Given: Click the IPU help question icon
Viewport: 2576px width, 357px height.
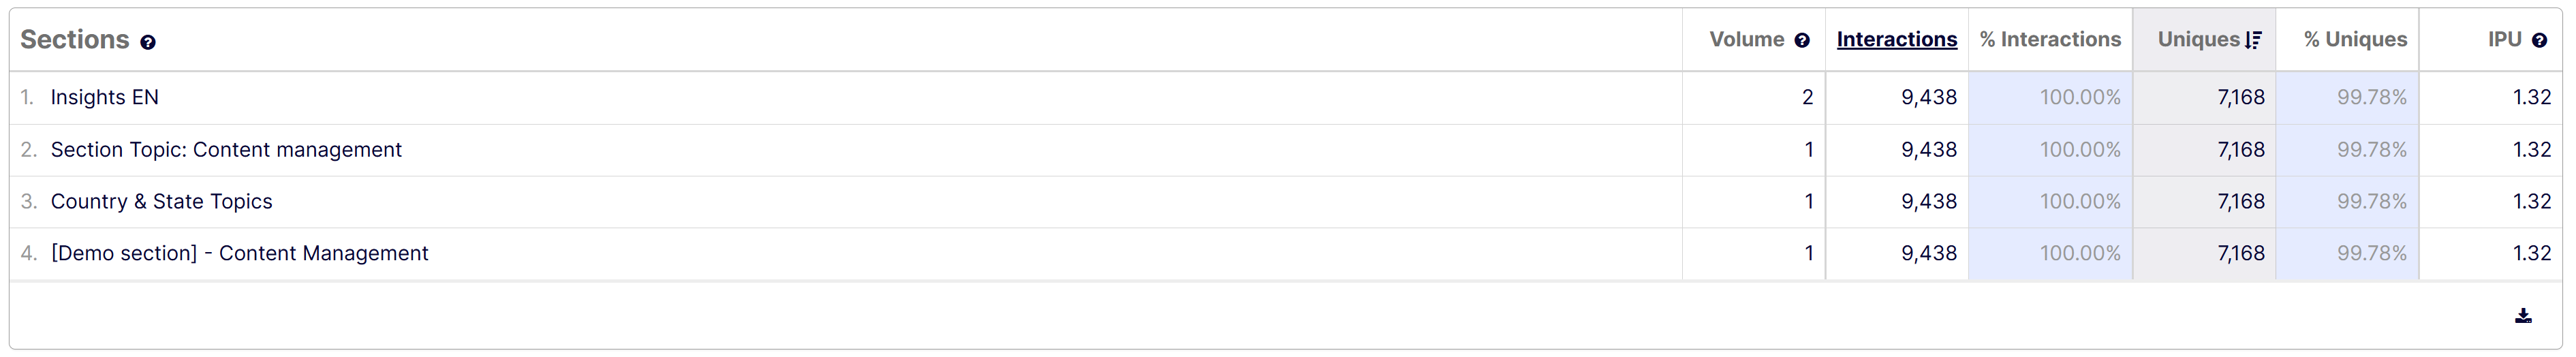Looking at the screenshot, I should click(x=2539, y=41).
